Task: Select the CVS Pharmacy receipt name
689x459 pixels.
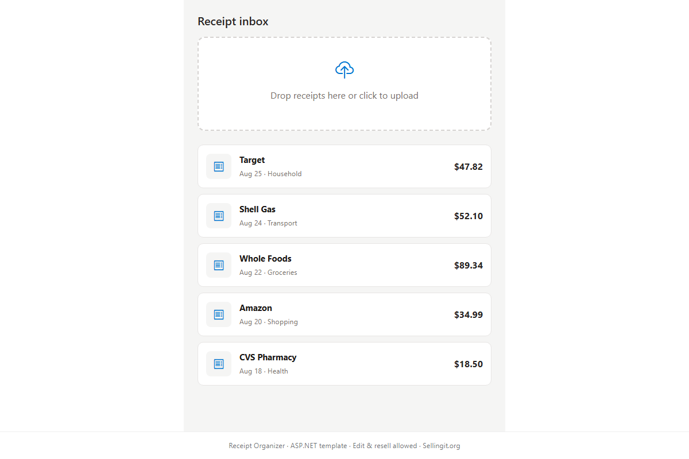Action: [x=268, y=357]
